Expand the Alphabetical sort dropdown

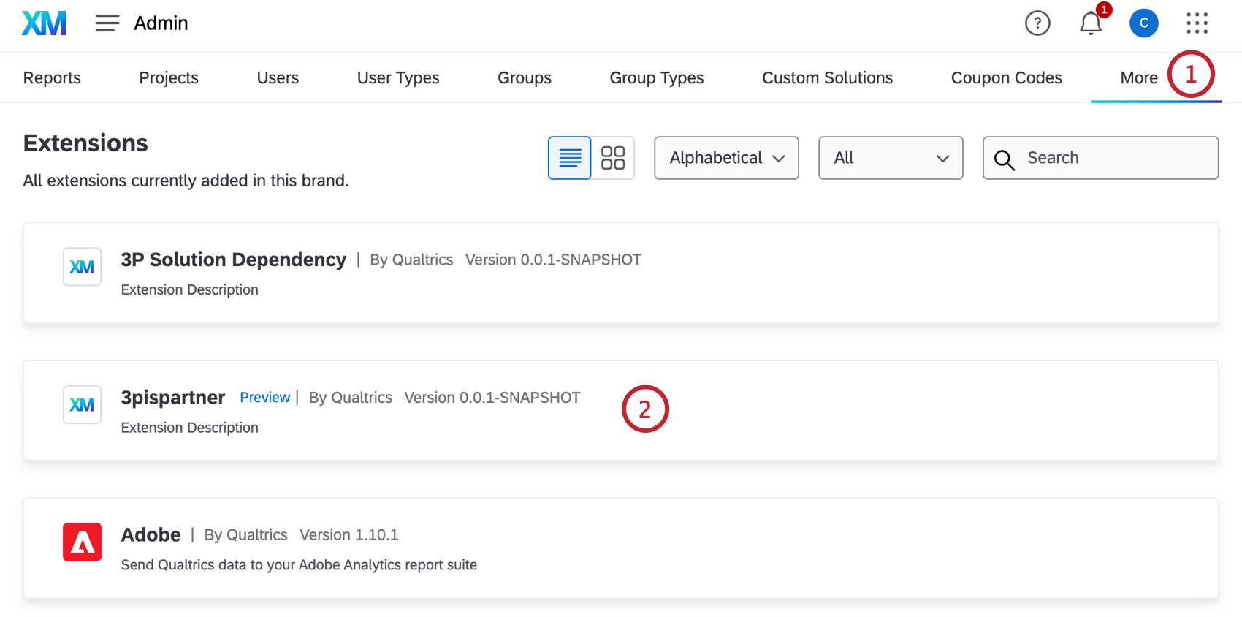tap(726, 158)
